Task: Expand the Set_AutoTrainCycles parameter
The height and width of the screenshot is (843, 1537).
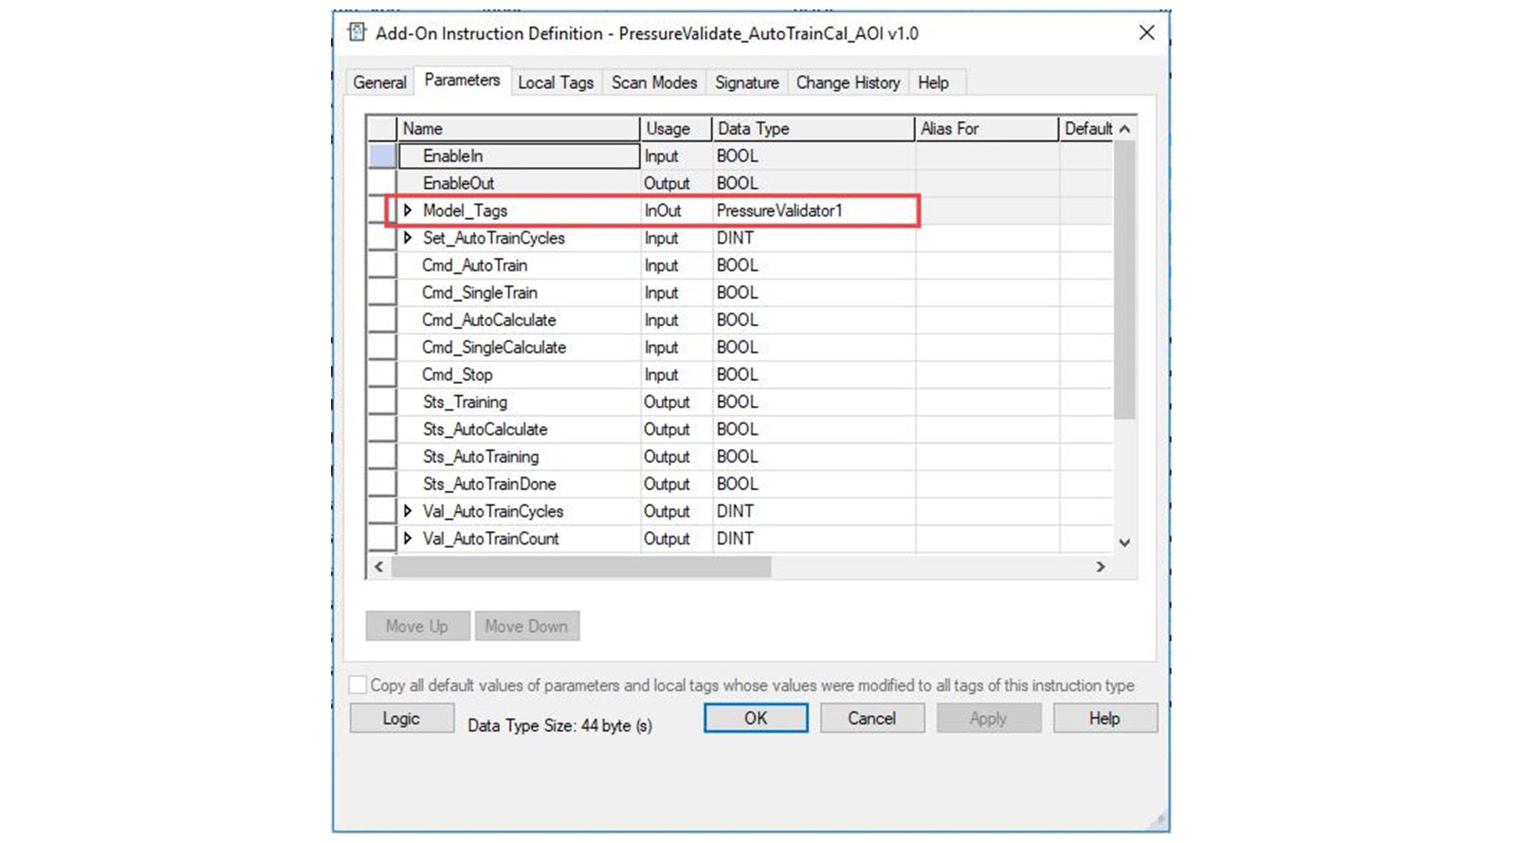Action: click(407, 237)
